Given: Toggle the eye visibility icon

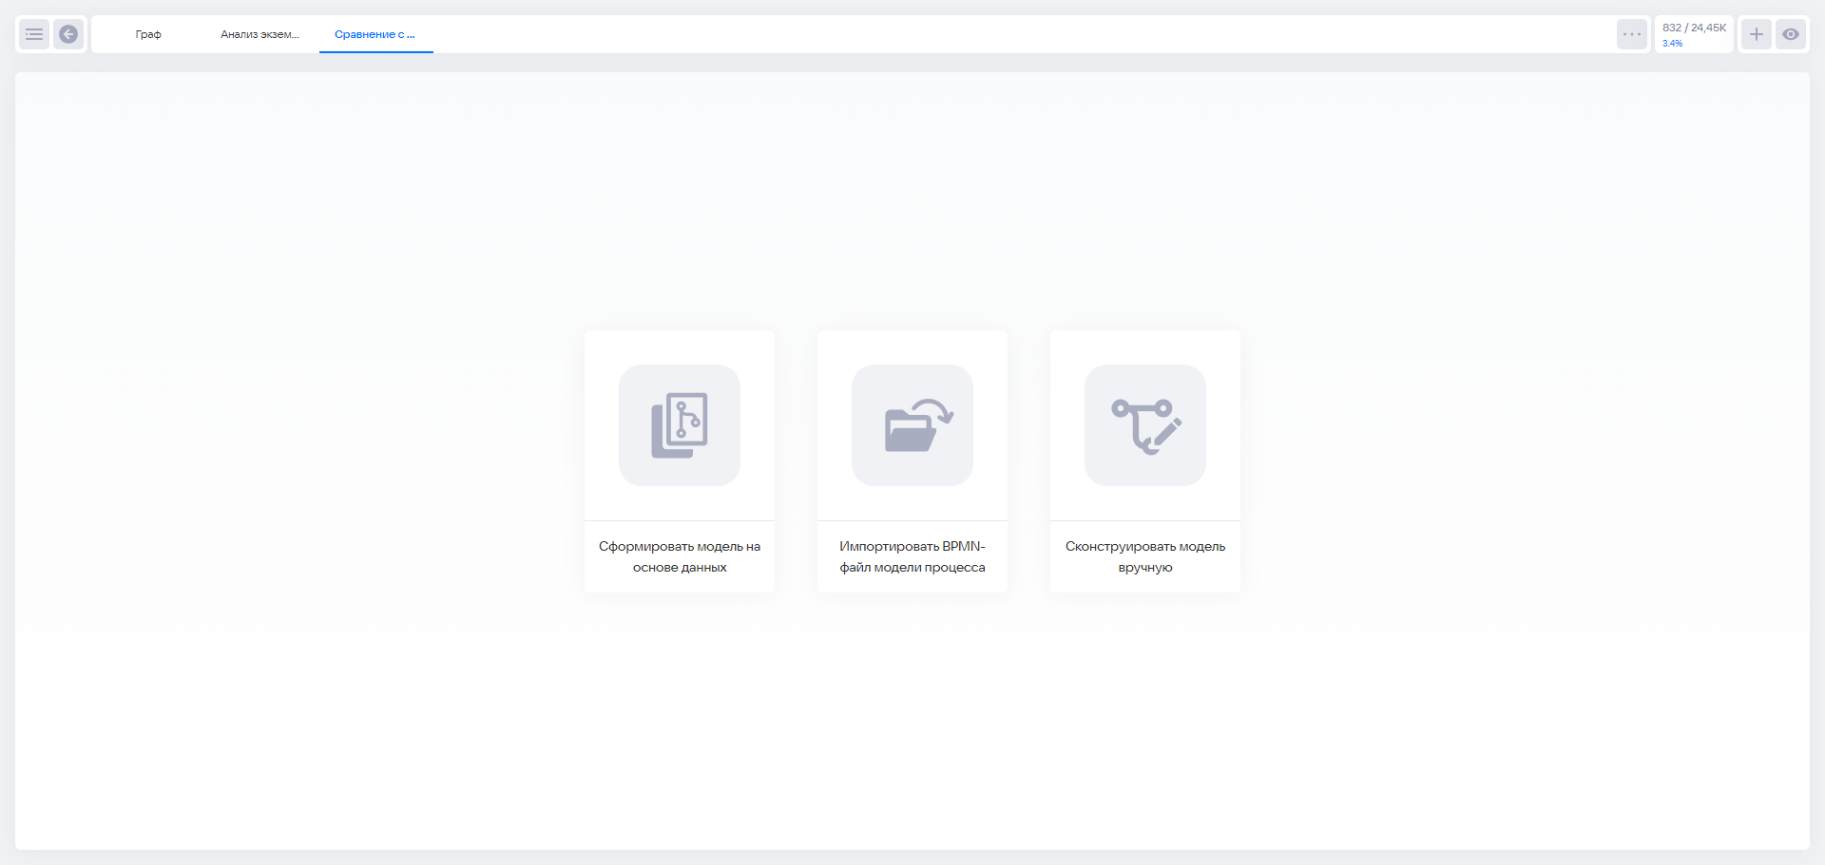Looking at the screenshot, I should point(1791,34).
